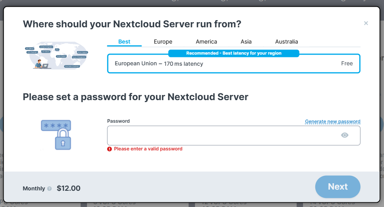Proceed with the Next button
The image size is (384, 207).
click(x=338, y=187)
